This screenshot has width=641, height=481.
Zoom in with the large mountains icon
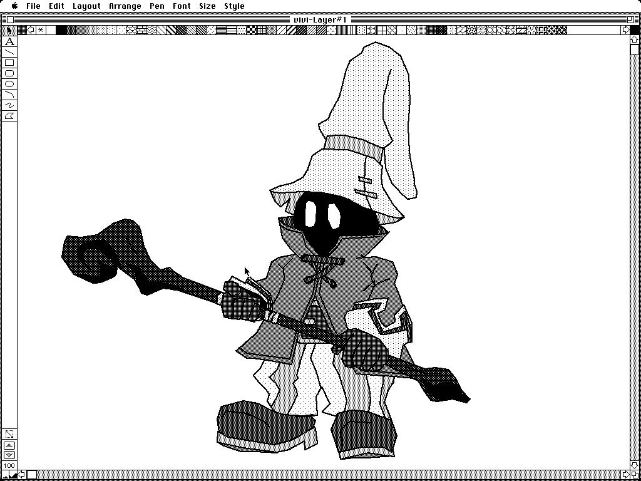(13, 475)
